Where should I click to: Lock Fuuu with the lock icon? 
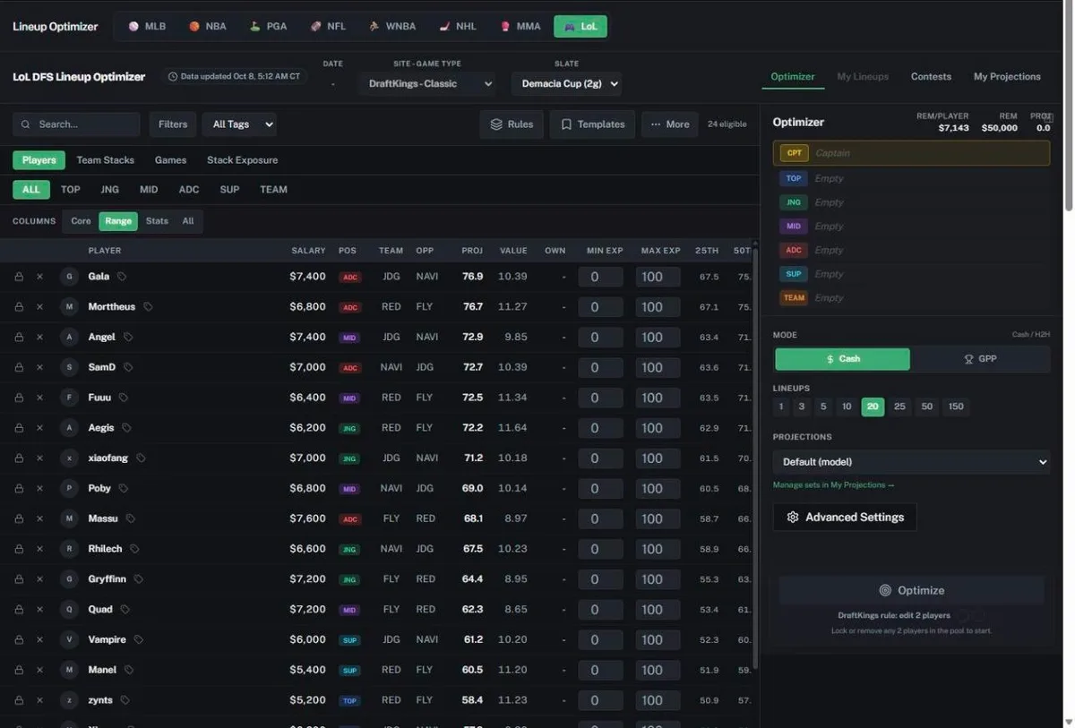[19, 398]
